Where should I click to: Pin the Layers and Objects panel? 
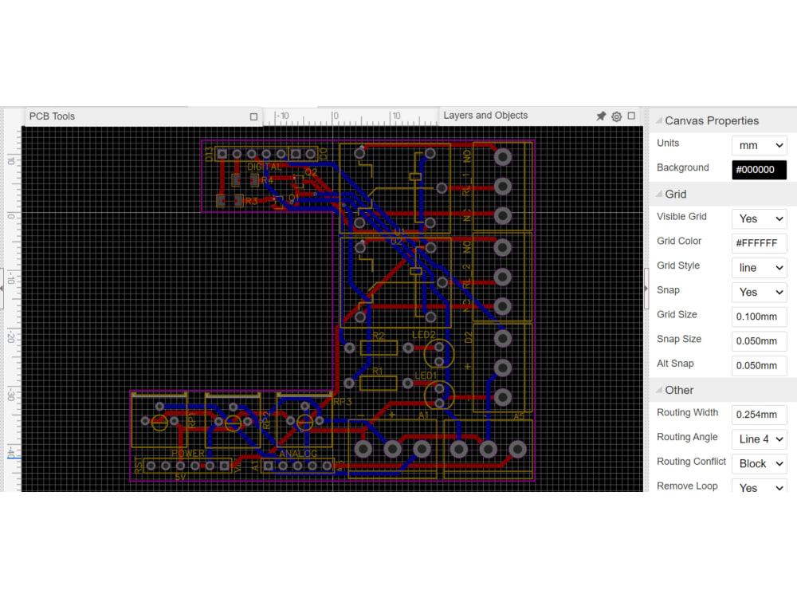click(x=601, y=116)
